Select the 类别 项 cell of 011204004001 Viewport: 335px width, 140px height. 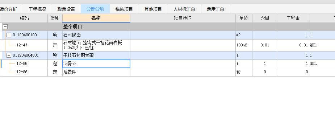(55, 55)
